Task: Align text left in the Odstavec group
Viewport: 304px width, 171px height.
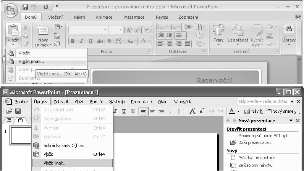Action: (x=160, y=43)
